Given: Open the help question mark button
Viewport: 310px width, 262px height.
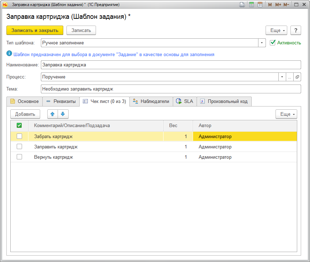Looking at the screenshot, I should pos(296,31).
